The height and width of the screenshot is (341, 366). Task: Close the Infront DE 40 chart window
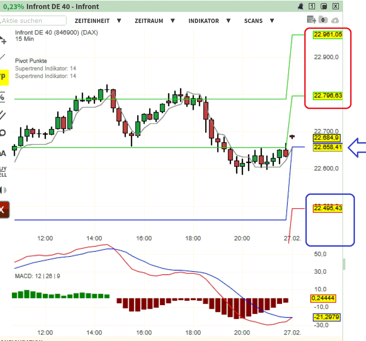tap(336, 6)
